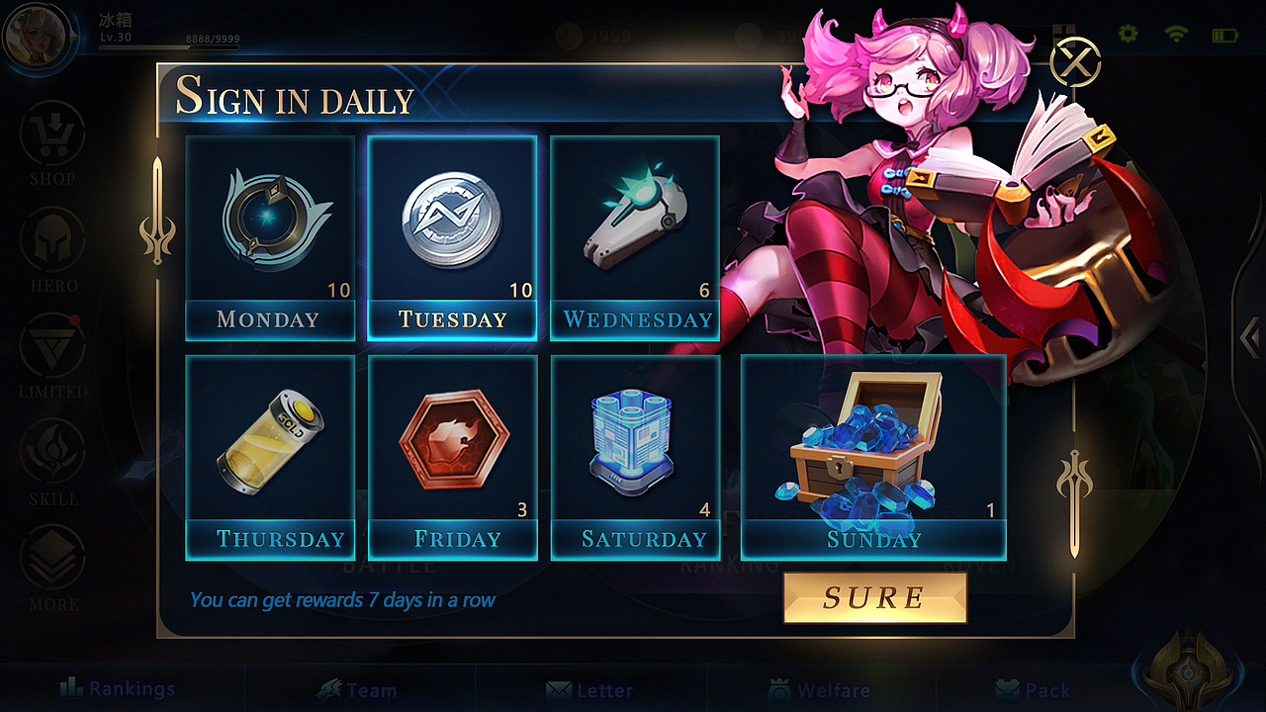Close the Sign In Daily dialog
Viewport: 1266px width, 712px height.
1075,63
